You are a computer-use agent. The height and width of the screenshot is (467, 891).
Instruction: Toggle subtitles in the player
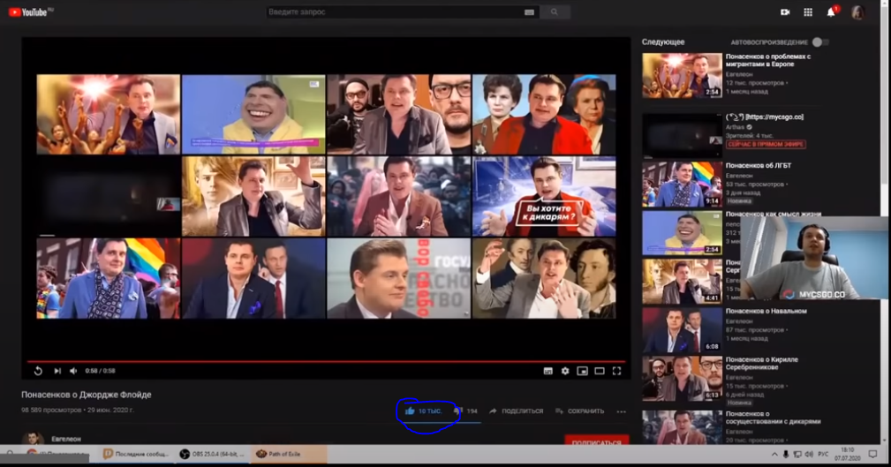click(547, 371)
